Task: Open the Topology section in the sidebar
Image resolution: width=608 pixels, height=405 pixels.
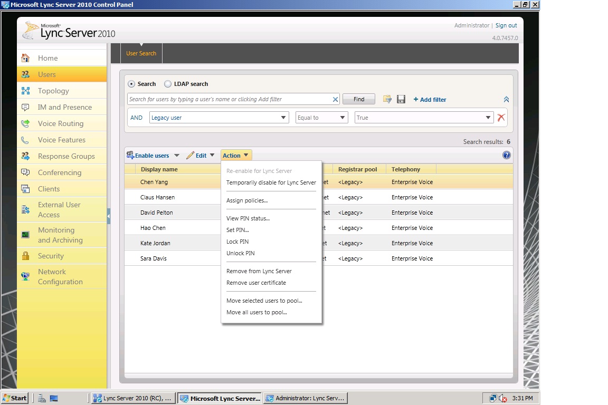Action: click(x=53, y=90)
